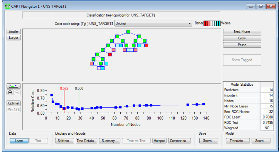Click the red marker line at 0.562
The height and width of the screenshot is (152, 279).
coord(64,101)
